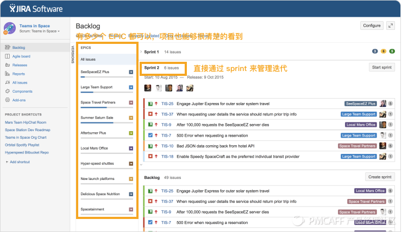The width and height of the screenshot is (402, 232).
Task: Open the Spacetainment epic dropdown
Action: 131,209
